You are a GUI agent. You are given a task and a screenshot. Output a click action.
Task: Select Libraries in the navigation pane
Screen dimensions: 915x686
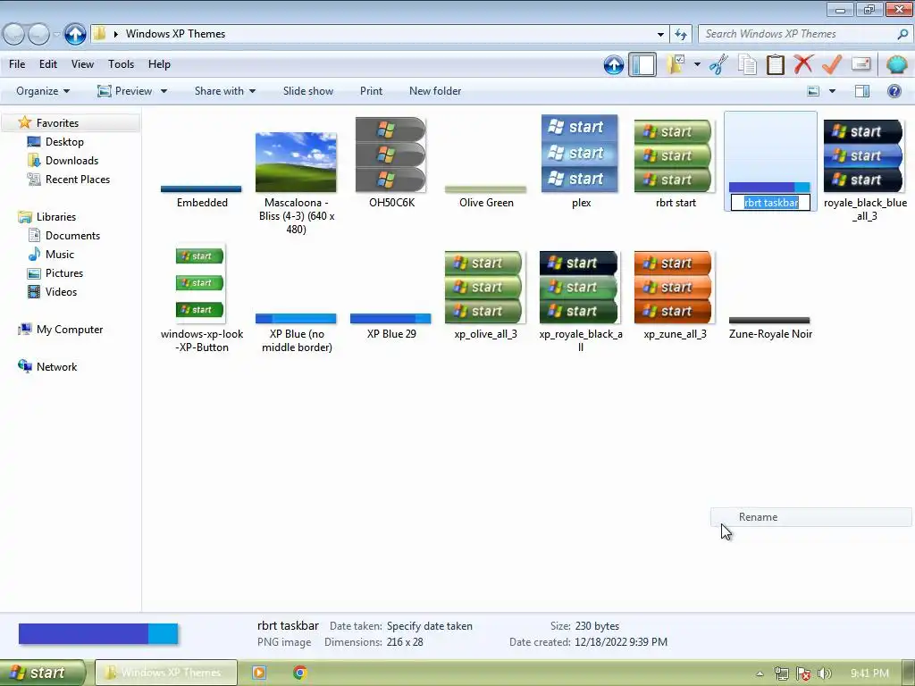[56, 217]
